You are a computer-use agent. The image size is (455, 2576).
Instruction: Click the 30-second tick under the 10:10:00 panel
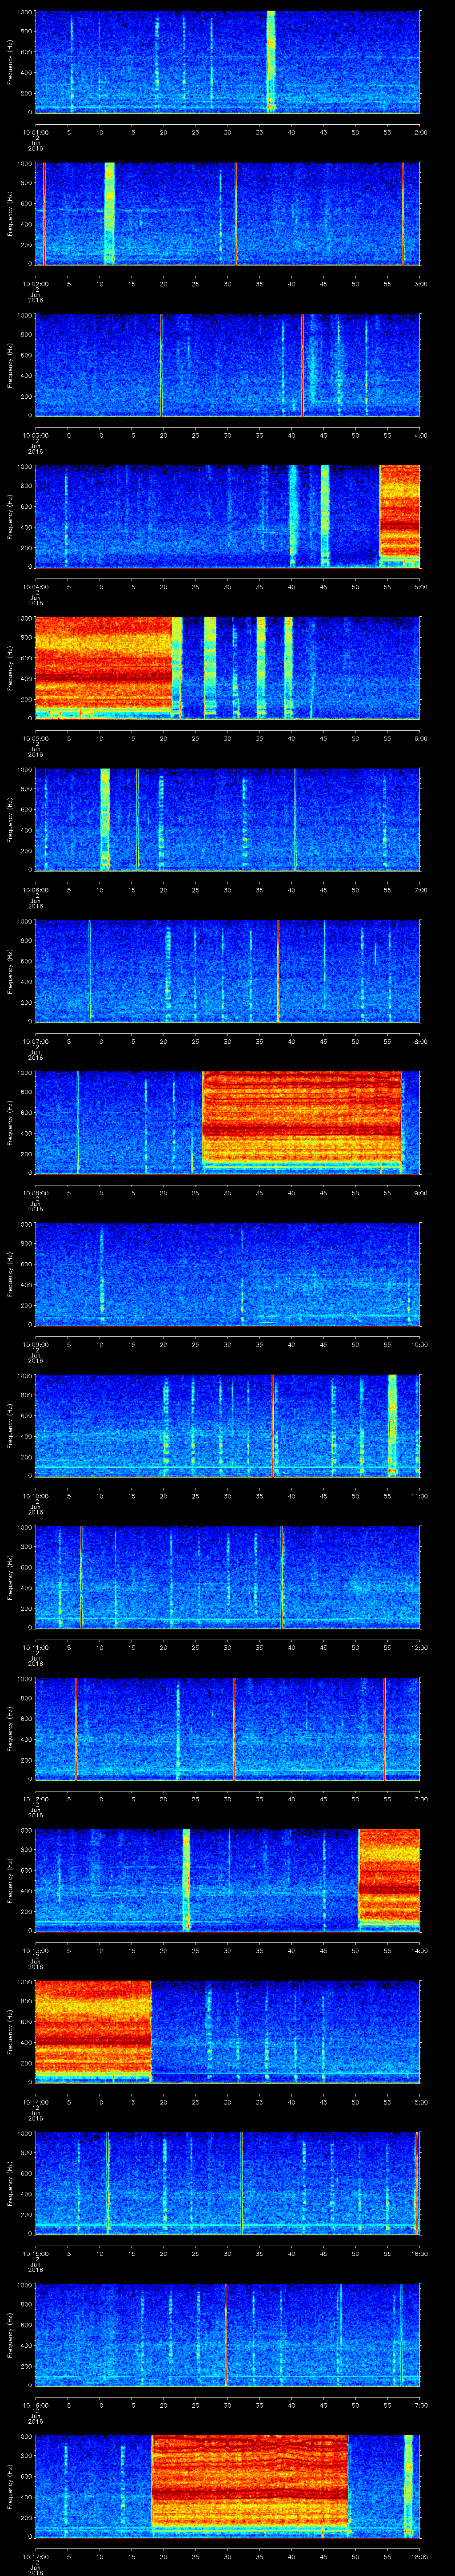pos(227,1496)
